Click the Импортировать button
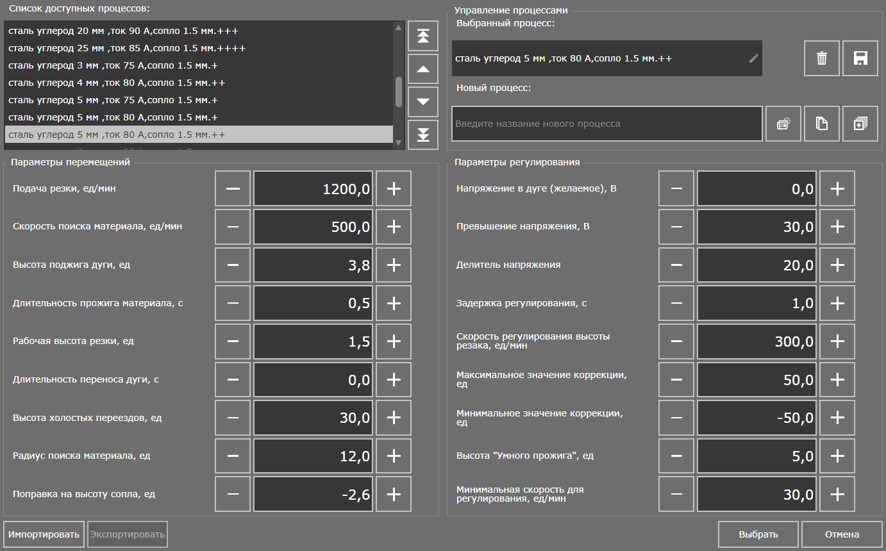 point(44,534)
